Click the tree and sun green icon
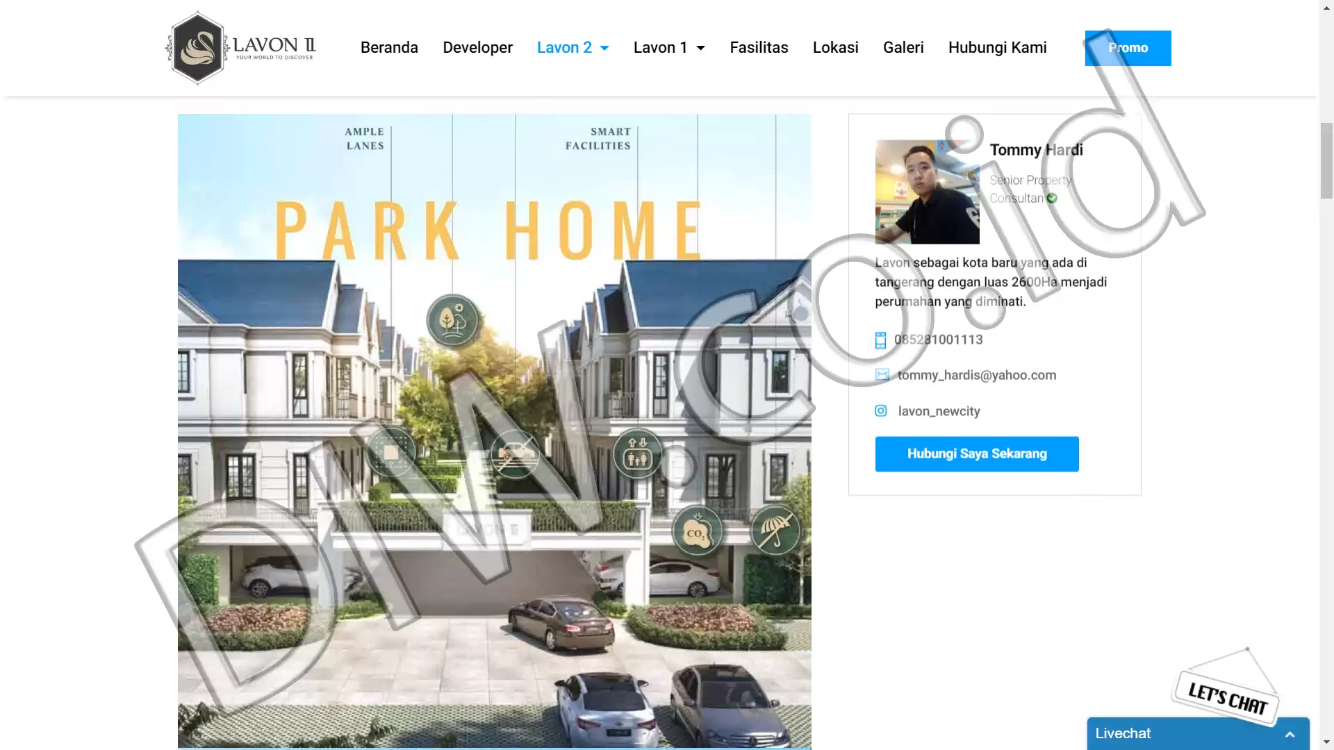Viewport: 1334px width, 750px height. pos(452,321)
